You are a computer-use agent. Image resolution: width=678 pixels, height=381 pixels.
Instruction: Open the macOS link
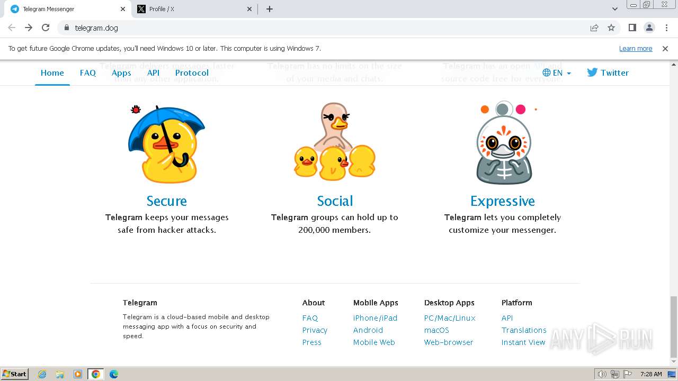tap(436, 330)
